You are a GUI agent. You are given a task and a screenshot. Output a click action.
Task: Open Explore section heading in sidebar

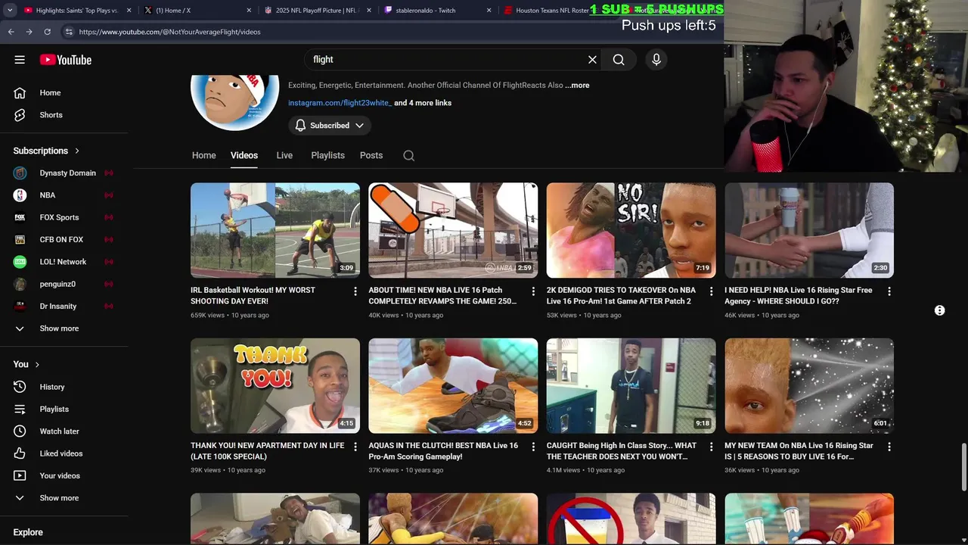click(28, 532)
